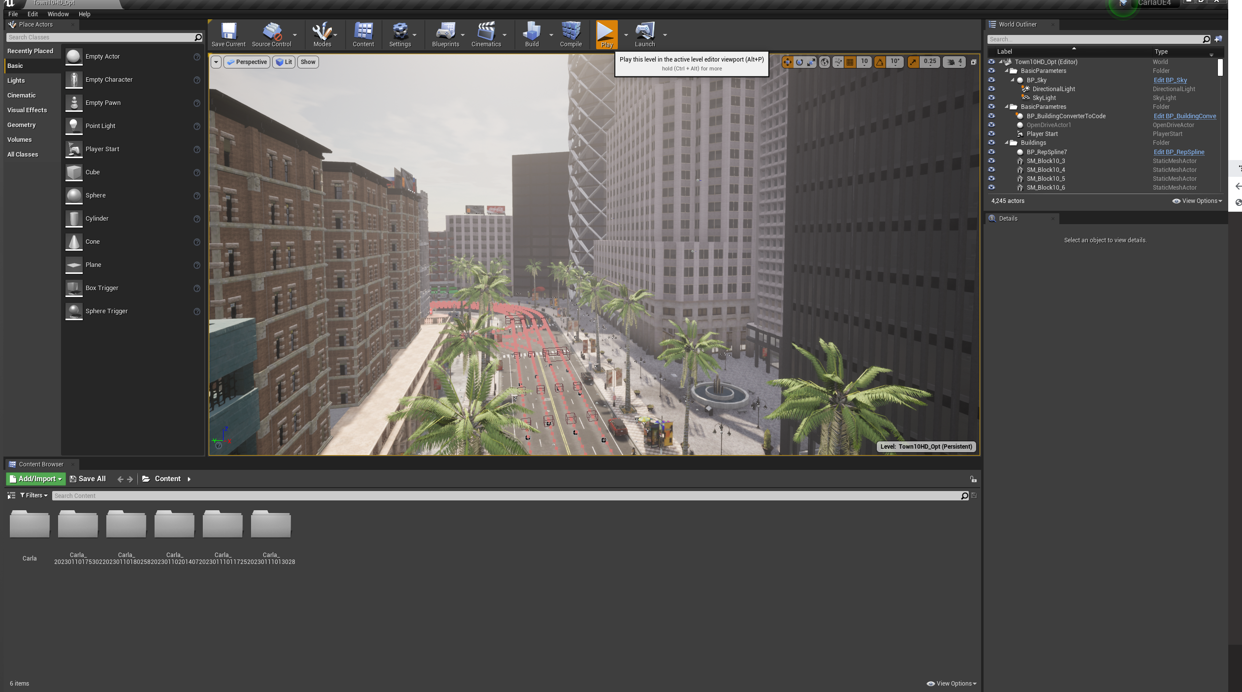Adjust camera speed setting in viewport

[x=955, y=62]
